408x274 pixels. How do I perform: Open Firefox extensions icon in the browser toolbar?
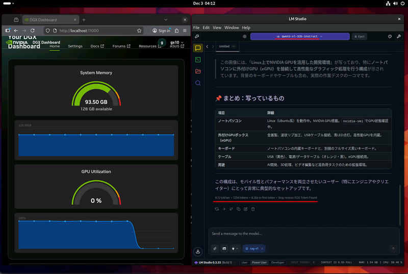176,31
